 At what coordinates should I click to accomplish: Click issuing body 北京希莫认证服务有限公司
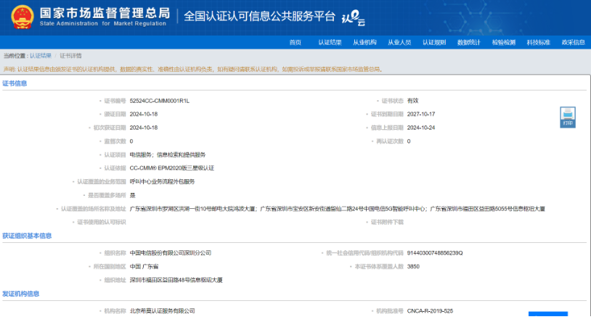click(x=162, y=311)
